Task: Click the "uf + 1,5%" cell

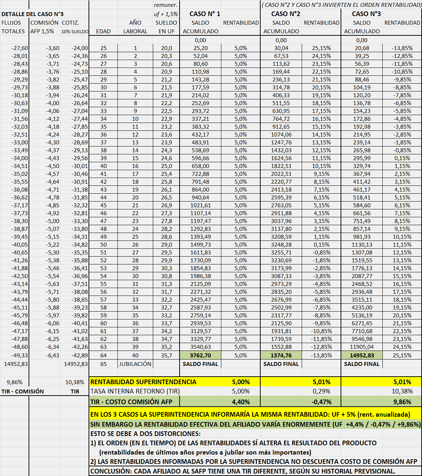Action: tap(166, 14)
